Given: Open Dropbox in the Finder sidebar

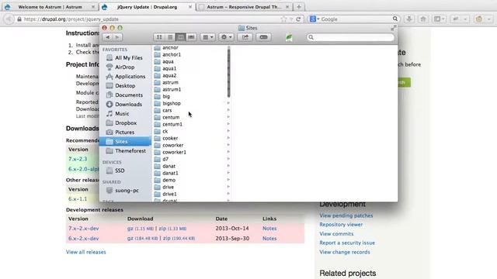Looking at the screenshot, I should tap(125, 122).
